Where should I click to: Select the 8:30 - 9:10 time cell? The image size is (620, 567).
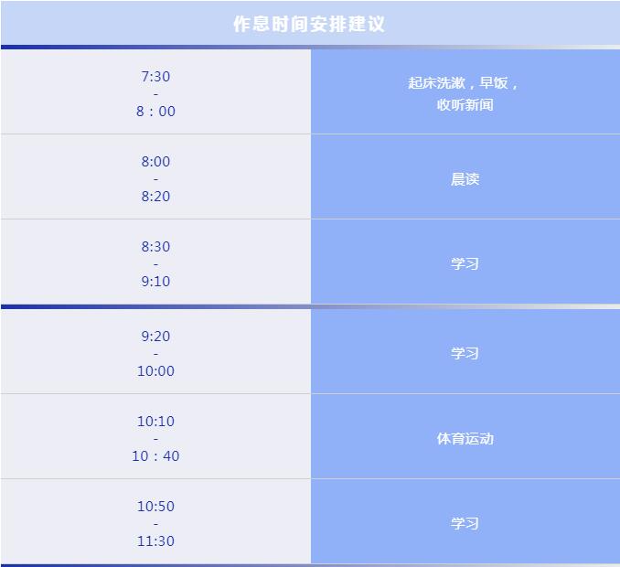155,262
